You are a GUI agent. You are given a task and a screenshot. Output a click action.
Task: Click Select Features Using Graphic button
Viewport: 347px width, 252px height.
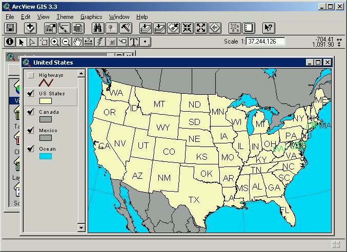pos(235,28)
